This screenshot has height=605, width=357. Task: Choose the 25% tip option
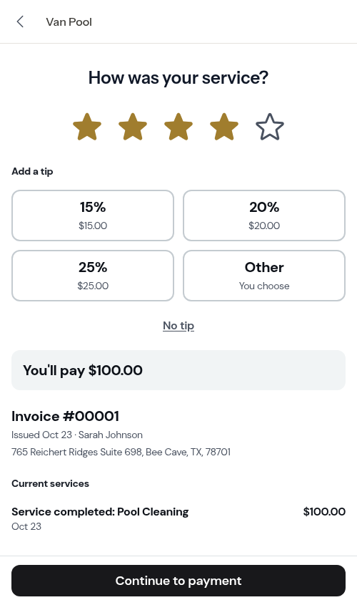[x=93, y=276]
